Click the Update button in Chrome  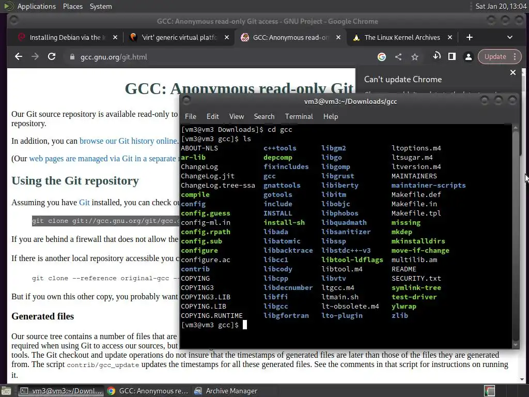495,57
